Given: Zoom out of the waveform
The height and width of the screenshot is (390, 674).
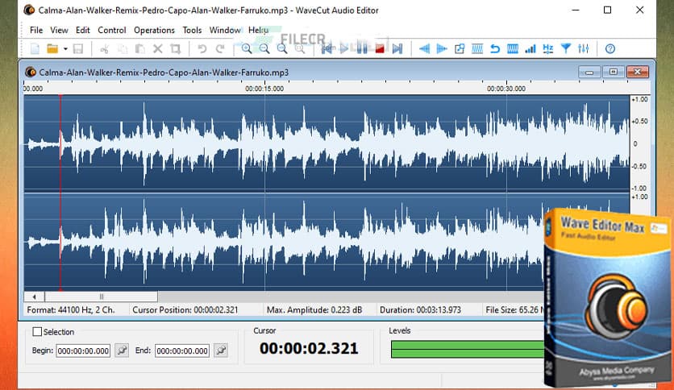Looking at the screenshot, I should click(264, 48).
